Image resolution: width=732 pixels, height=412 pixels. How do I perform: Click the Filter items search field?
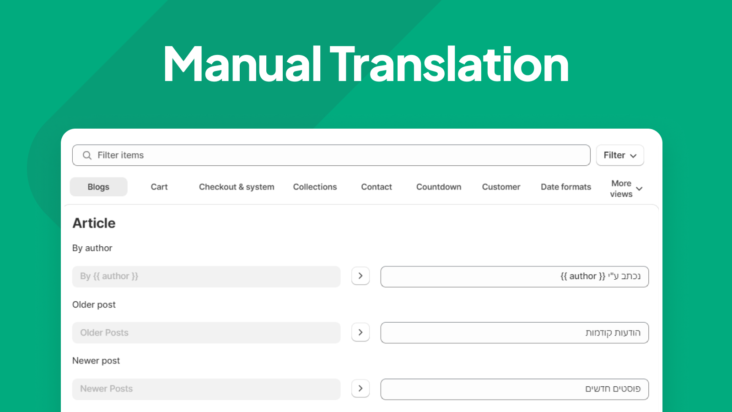(320, 155)
